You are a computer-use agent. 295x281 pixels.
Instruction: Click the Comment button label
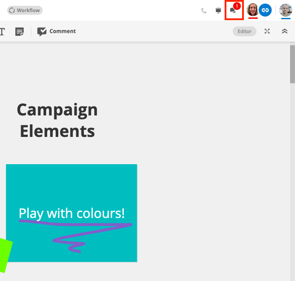click(63, 31)
